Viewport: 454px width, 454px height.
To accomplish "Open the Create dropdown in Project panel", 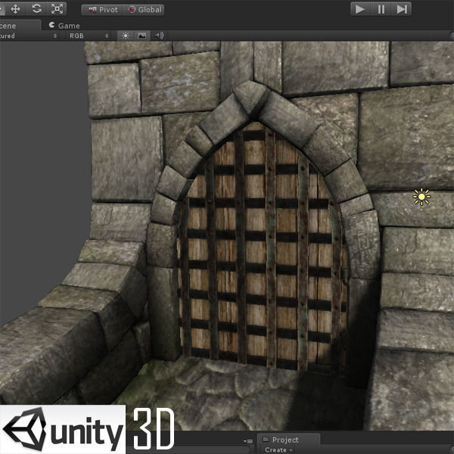I will coord(278,450).
